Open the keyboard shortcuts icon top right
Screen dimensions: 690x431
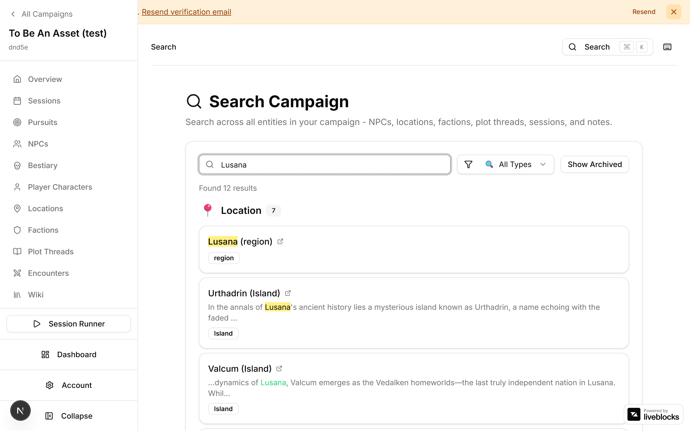click(x=667, y=47)
